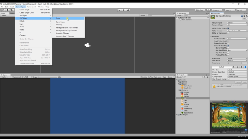Open the Layers dropdown button

pyautogui.click(x=229, y=10)
